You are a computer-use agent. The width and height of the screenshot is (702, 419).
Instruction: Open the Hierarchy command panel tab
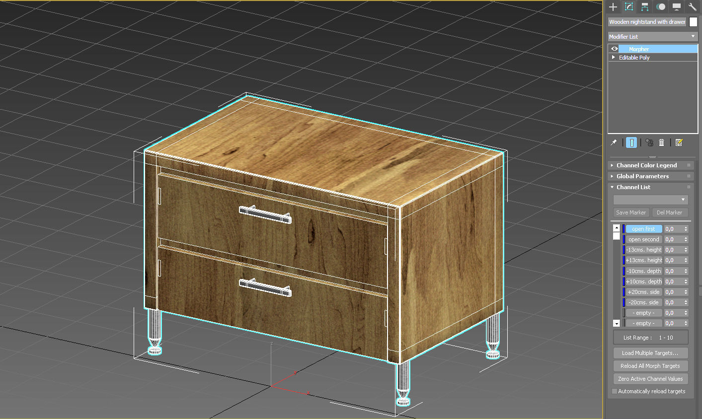(644, 7)
